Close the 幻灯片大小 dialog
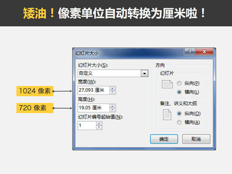The image size is (232, 174). pos(204,52)
